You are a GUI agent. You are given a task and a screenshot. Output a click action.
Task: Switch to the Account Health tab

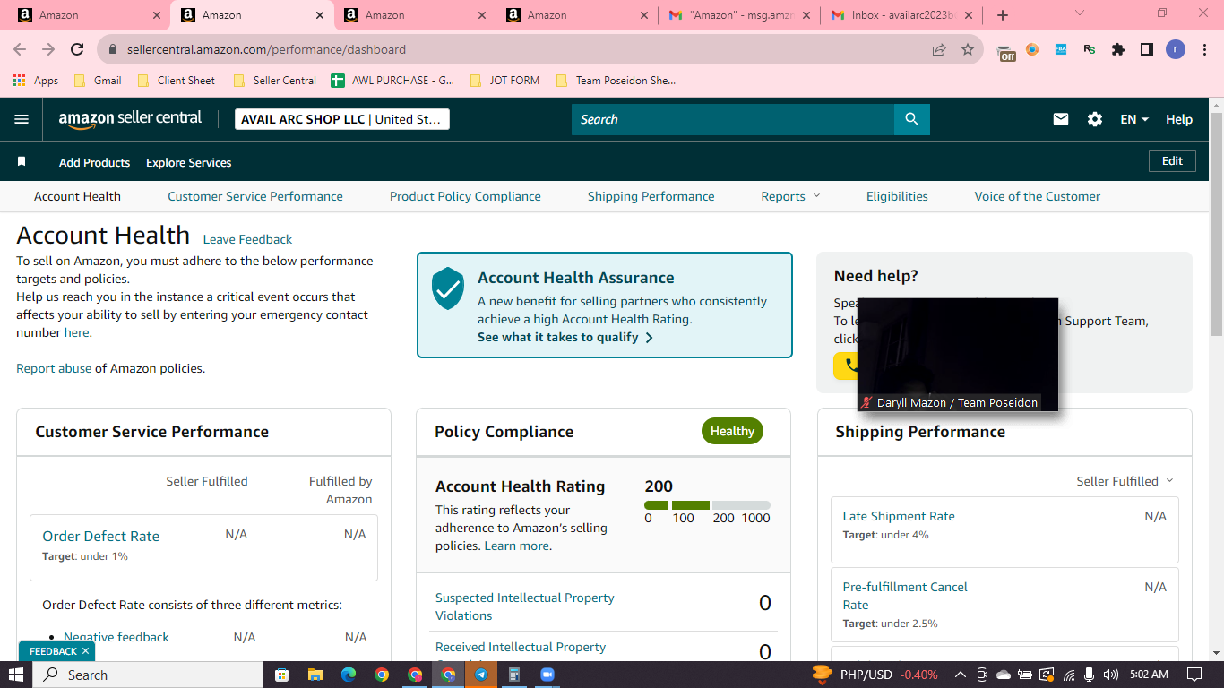(x=77, y=196)
